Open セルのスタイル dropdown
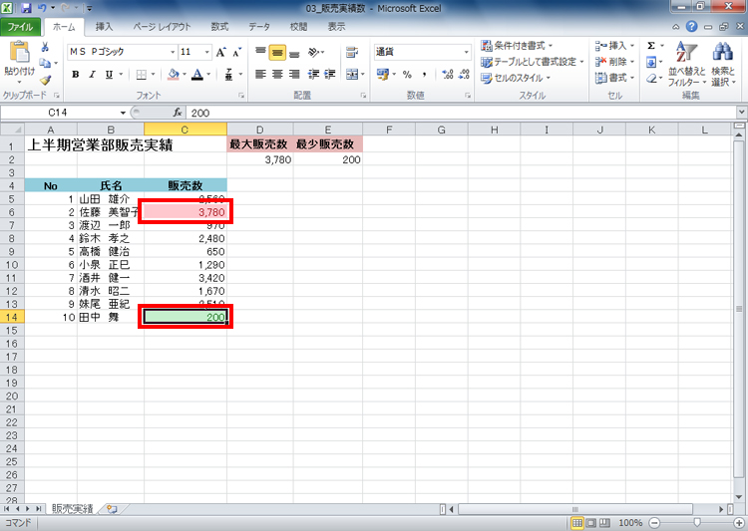Image resolution: width=748 pixels, height=531 pixels. coord(516,78)
